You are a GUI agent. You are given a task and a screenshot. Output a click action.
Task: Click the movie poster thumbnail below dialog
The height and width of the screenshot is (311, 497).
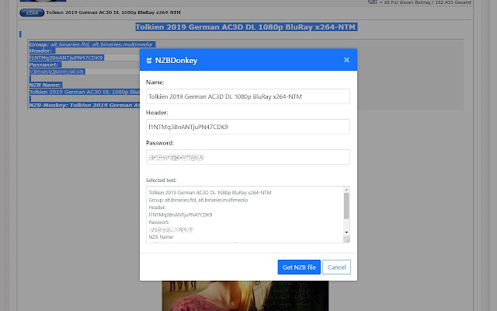(245, 295)
